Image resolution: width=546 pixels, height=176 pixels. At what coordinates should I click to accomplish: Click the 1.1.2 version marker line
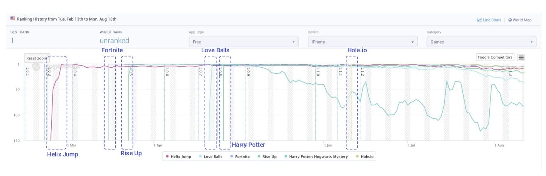pyautogui.click(x=362, y=71)
